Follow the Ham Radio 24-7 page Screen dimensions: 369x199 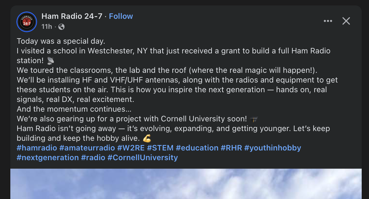click(x=121, y=16)
